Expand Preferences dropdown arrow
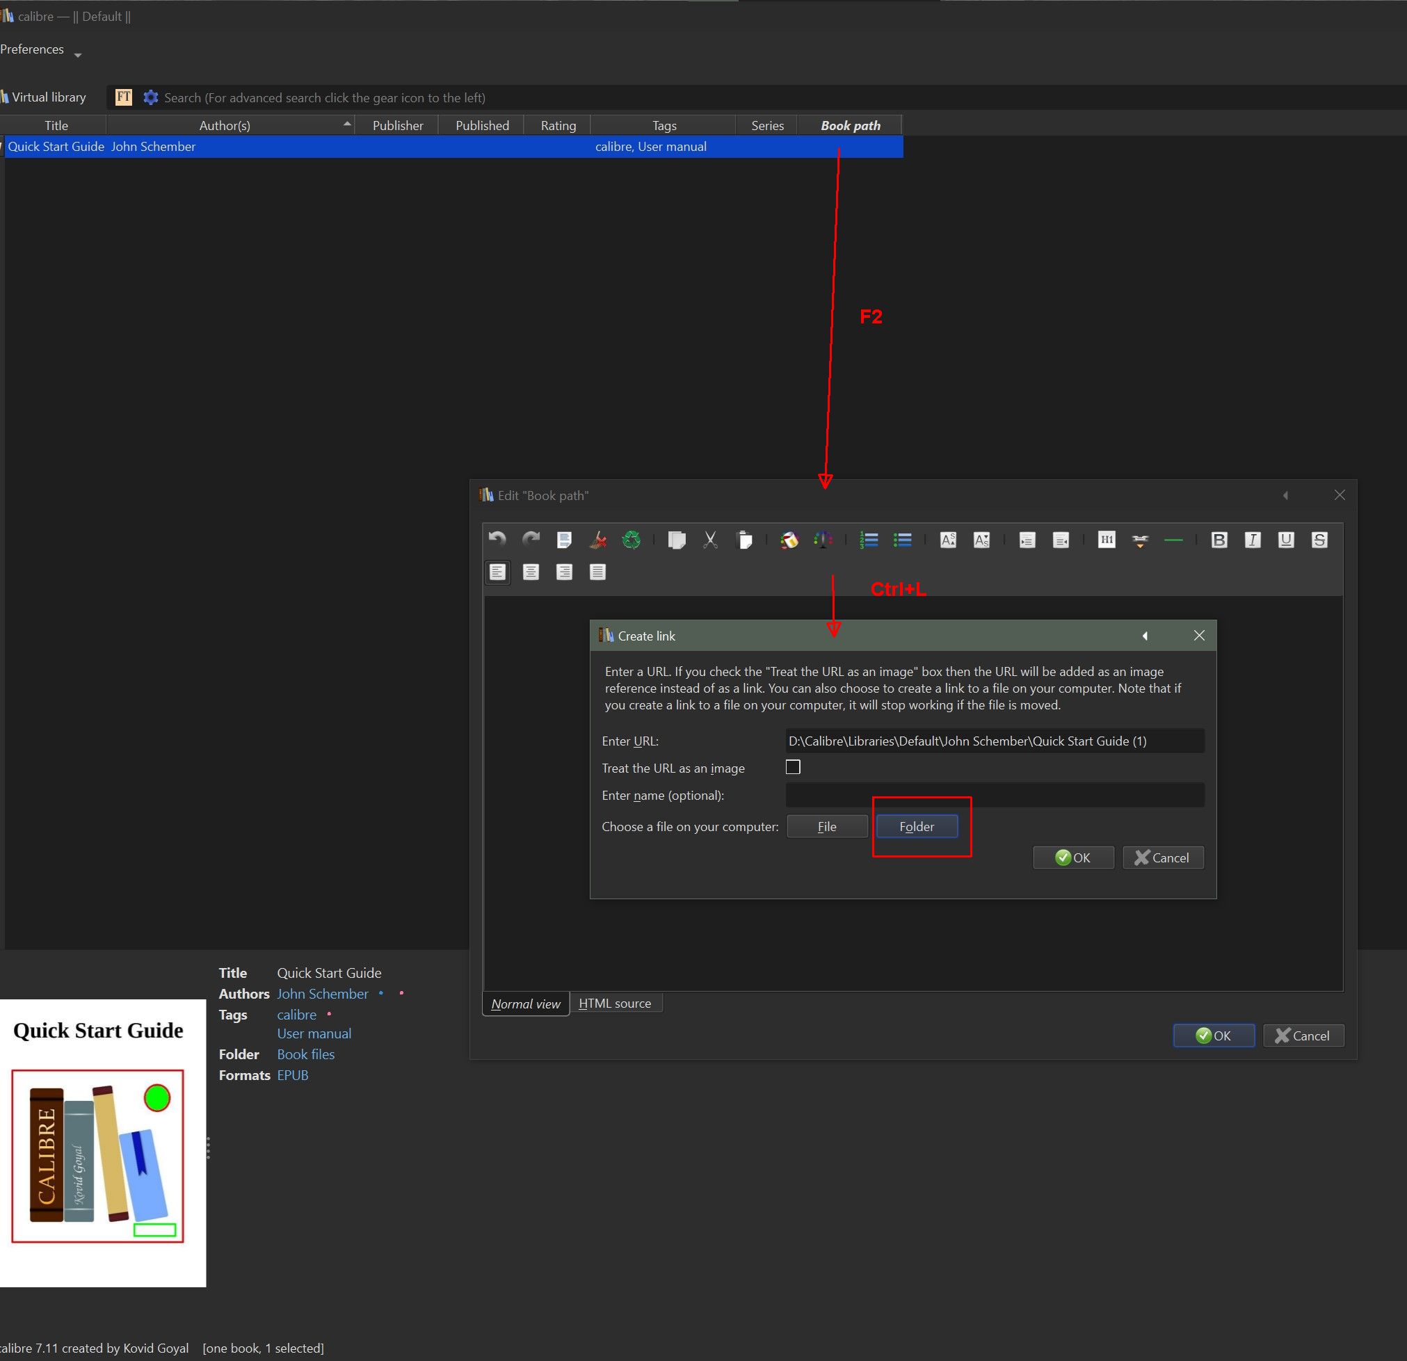This screenshot has width=1407, height=1361. 77,55
